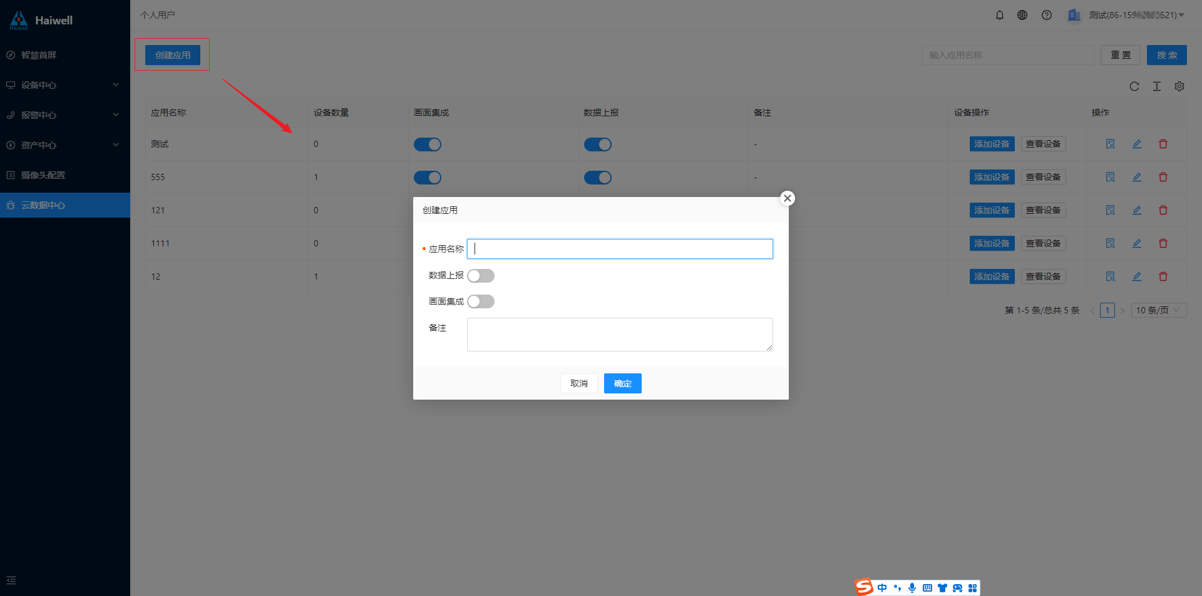This screenshot has width=1202, height=596.
Task: Click 查看设备 for 1111 row
Action: click(x=1044, y=243)
